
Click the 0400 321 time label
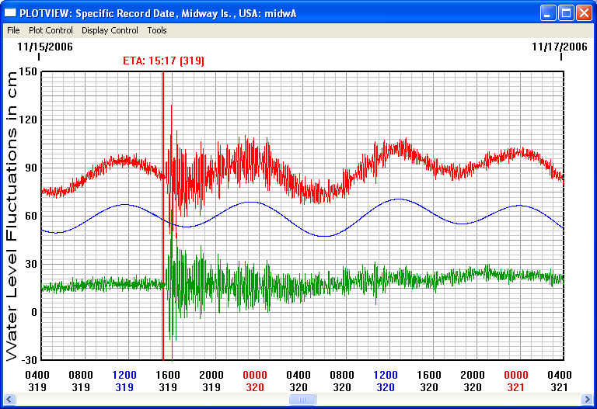560,381
